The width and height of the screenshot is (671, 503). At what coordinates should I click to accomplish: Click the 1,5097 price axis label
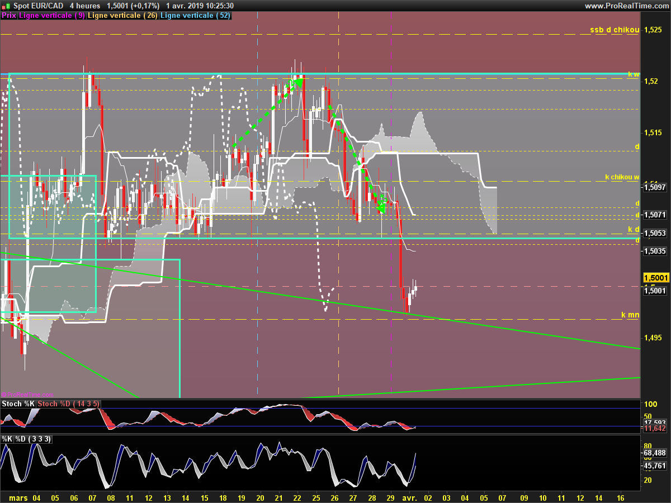655,188
